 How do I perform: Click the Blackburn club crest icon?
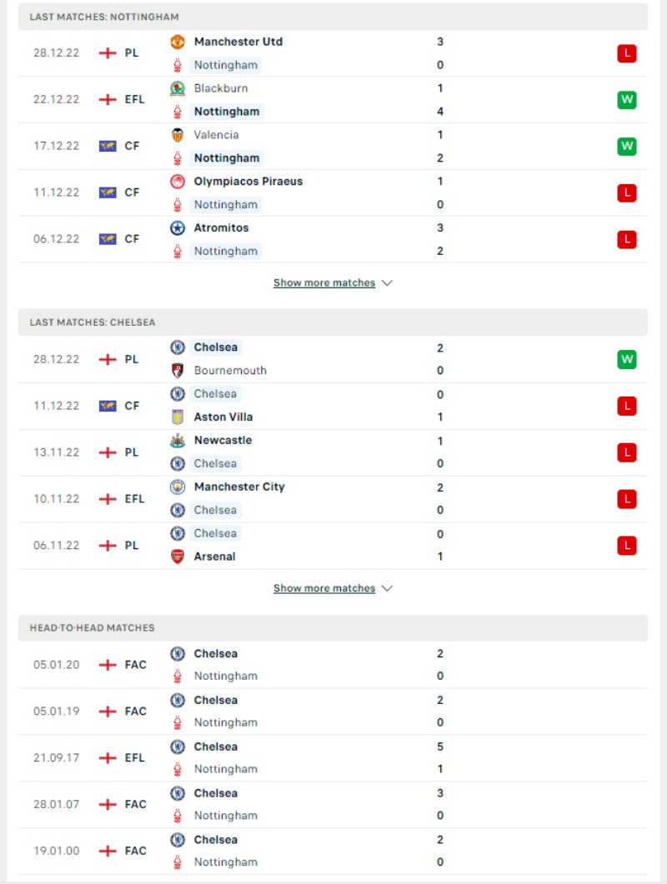tap(178, 88)
